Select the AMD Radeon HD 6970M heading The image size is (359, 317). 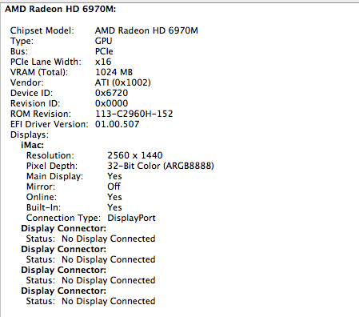pos(61,9)
